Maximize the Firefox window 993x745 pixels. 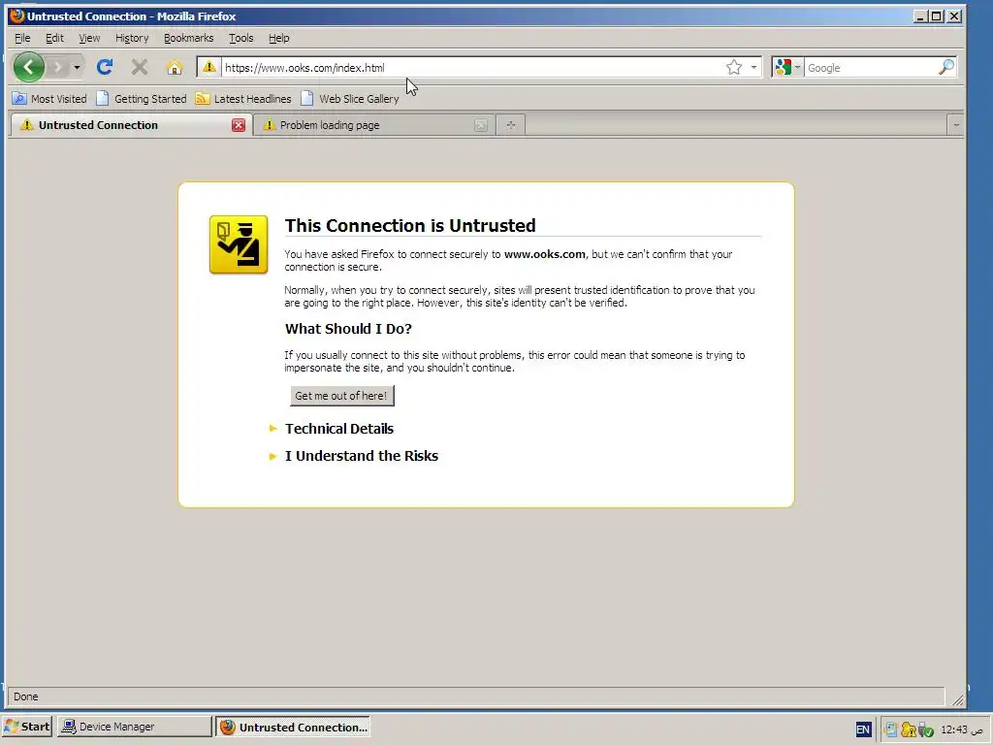pos(937,16)
